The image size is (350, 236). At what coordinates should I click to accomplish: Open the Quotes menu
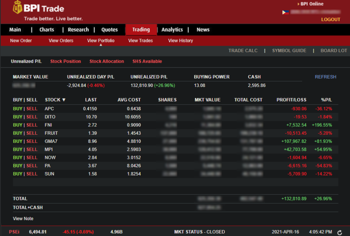coord(109,30)
